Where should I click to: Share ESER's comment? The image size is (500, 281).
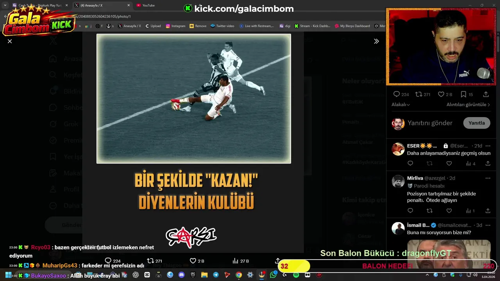[488, 164]
